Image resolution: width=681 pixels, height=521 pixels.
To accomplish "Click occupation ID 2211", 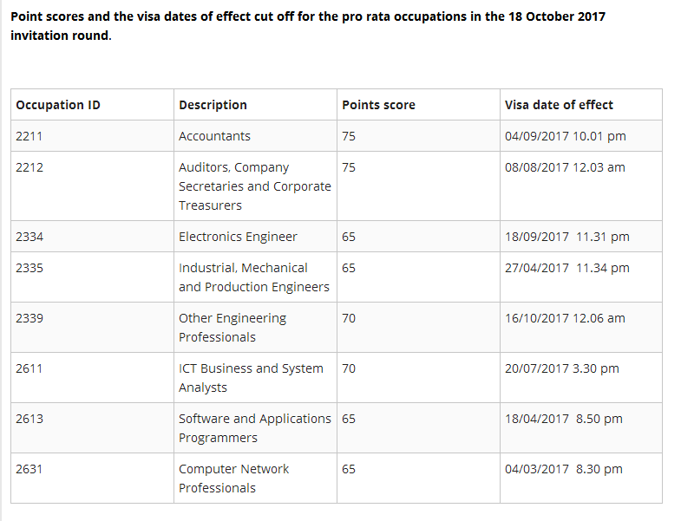I will pyautogui.click(x=29, y=136).
